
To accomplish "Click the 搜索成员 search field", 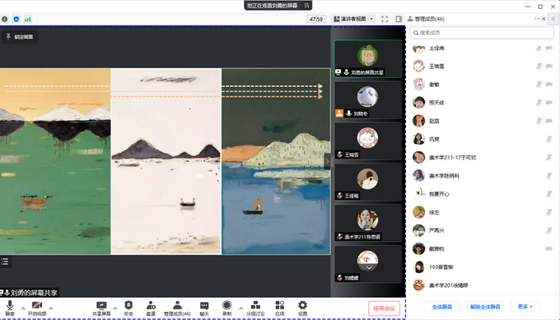I will click(x=482, y=32).
